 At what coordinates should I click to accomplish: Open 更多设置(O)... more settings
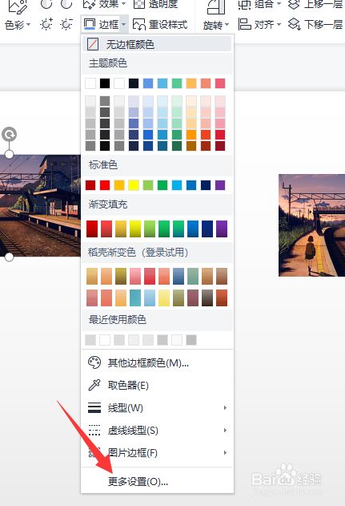coord(157,481)
